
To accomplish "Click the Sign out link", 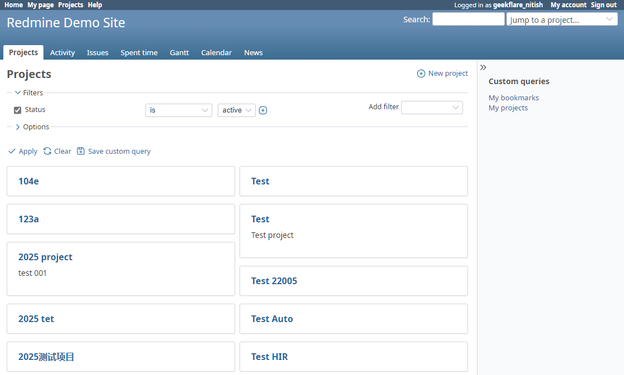I will 604,5.
